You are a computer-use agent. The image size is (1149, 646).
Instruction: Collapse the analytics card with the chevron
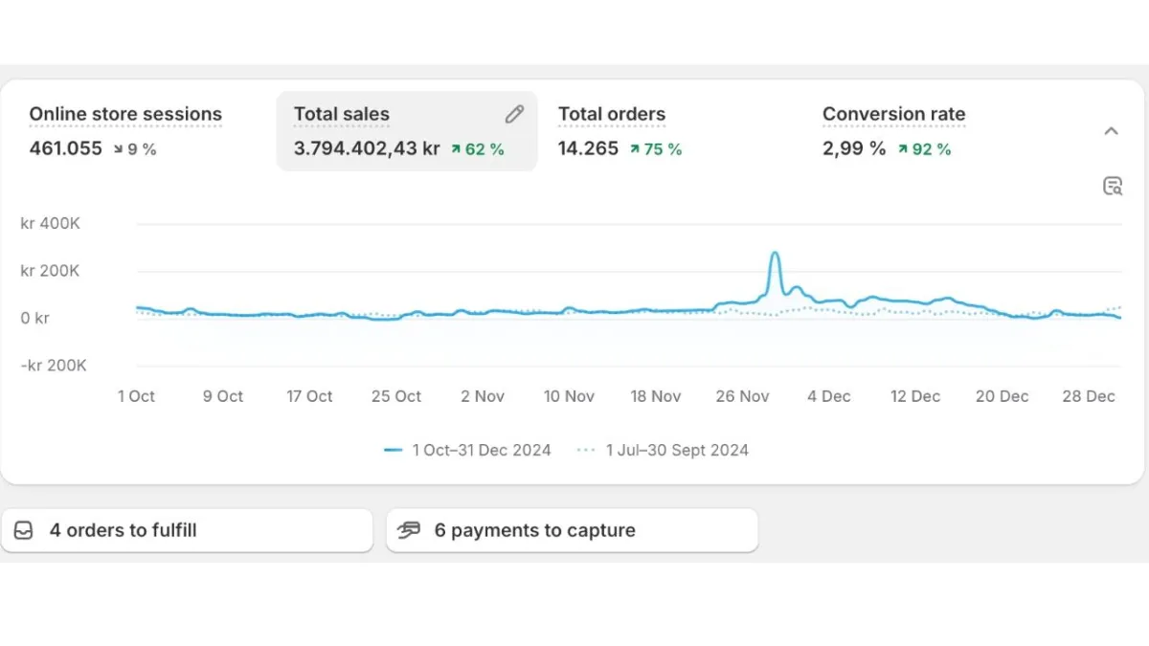point(1111,131)
